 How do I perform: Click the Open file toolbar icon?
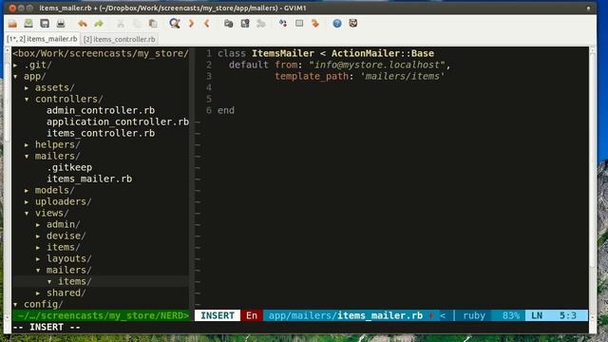click(12, 24)
